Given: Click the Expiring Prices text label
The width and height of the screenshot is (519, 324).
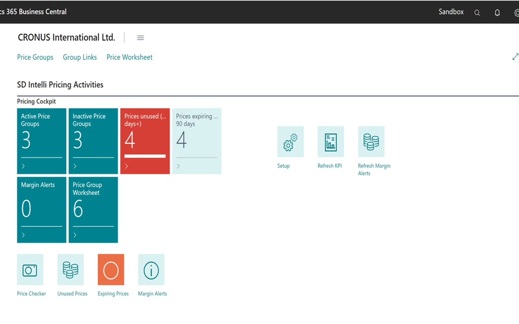Looking at the screenshot, I should pyautogui.click(x=113, y=294).
